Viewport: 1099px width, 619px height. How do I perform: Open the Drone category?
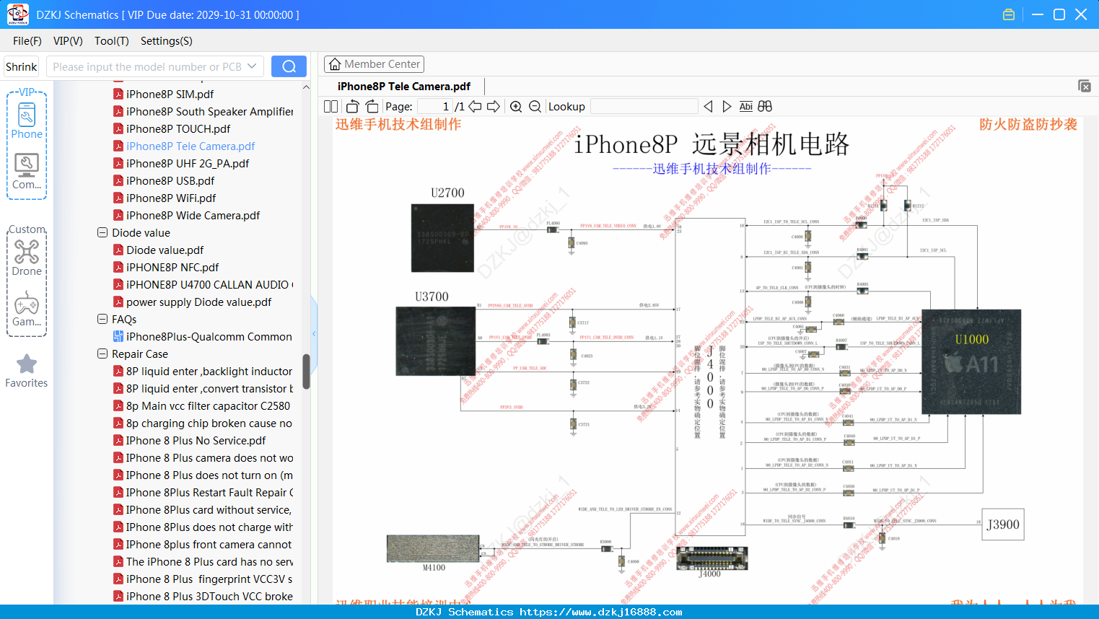27,257
